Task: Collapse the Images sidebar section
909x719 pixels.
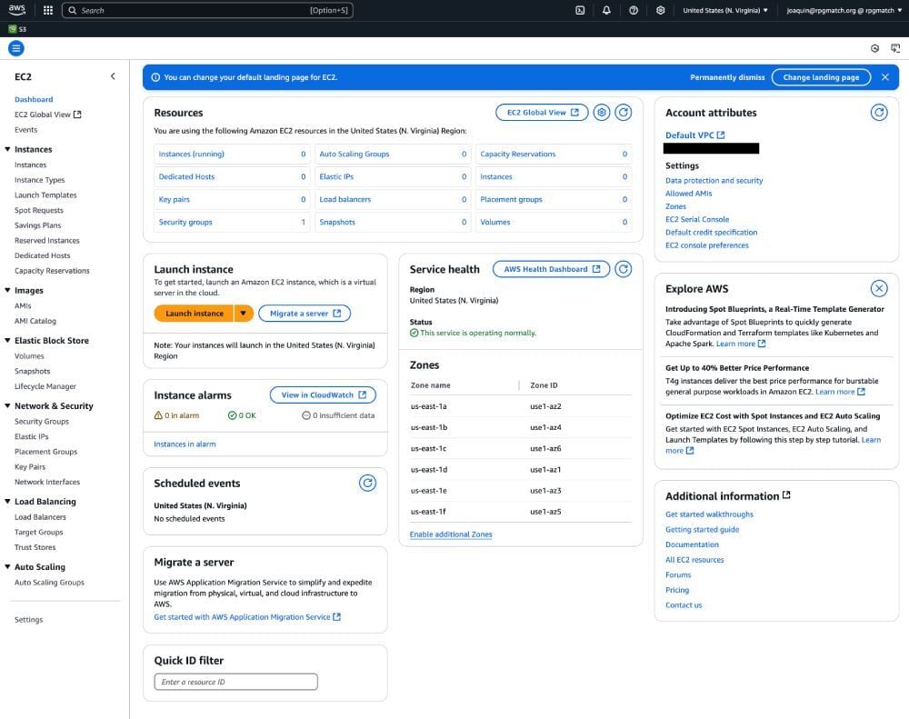Action: pyautogui.click(x=7, y=290)
